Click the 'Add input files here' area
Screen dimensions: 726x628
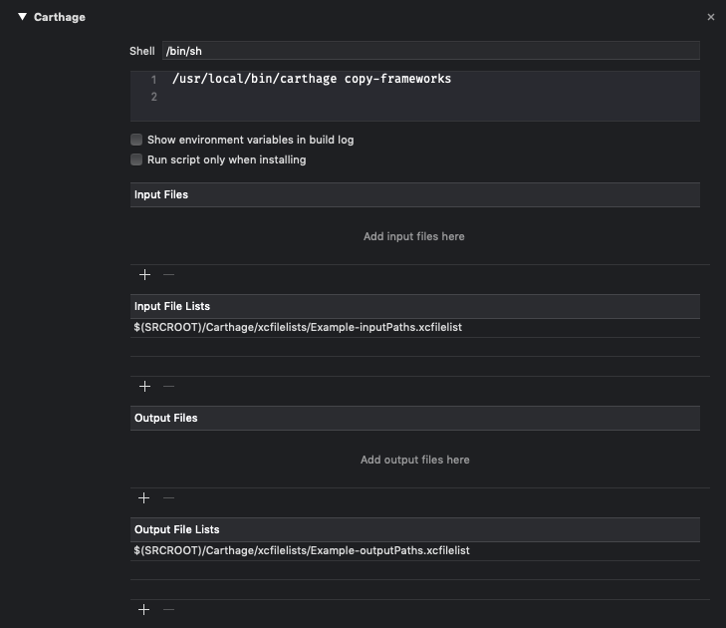tap(414, 236)
